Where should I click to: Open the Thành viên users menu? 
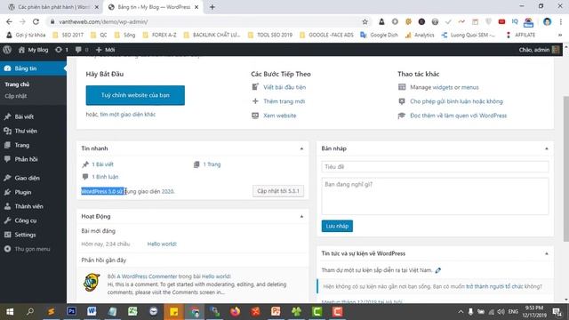point(33,206)
